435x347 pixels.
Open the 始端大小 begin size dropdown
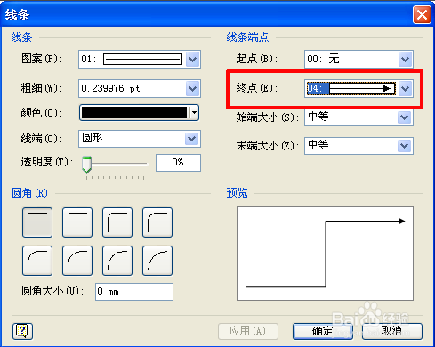tap(405, 117)
